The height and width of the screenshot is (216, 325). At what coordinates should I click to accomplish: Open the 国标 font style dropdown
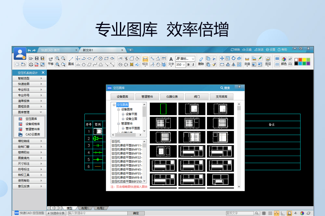(x=193, y=59)
